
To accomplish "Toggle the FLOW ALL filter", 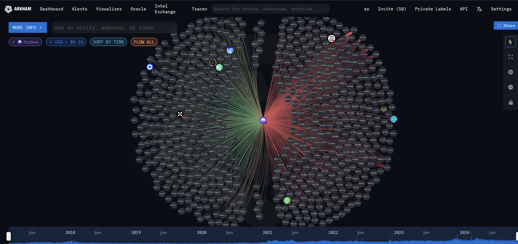I will click(x=144, y=42).
